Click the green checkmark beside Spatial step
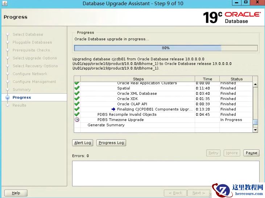Viewport: 265px width, 198px height. [77, 88]
